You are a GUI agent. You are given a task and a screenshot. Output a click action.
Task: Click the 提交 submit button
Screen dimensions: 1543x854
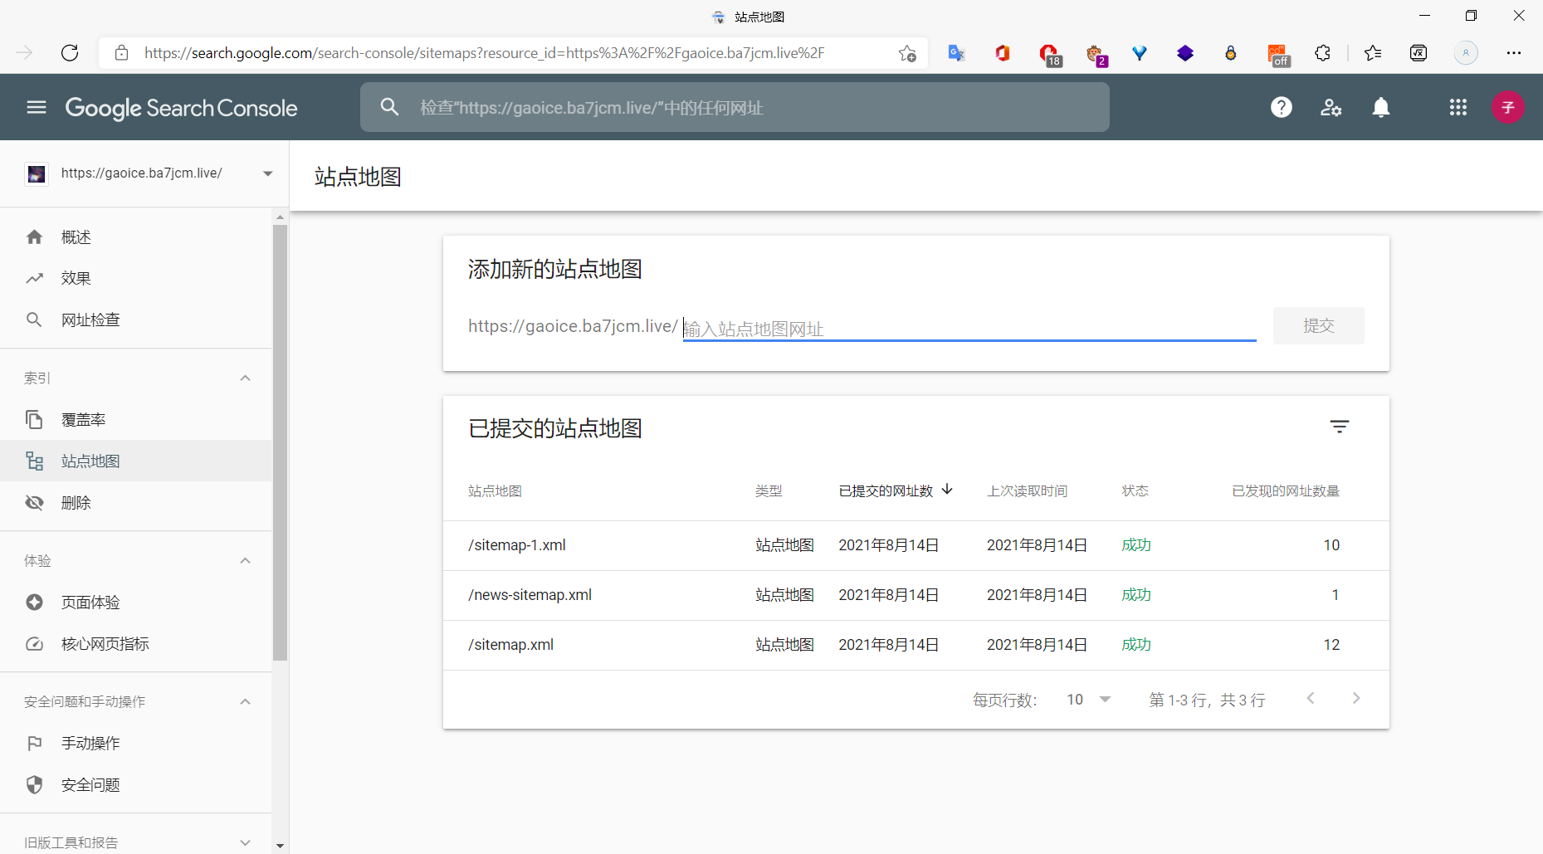pyautogui.click(x=1318, y=325)
